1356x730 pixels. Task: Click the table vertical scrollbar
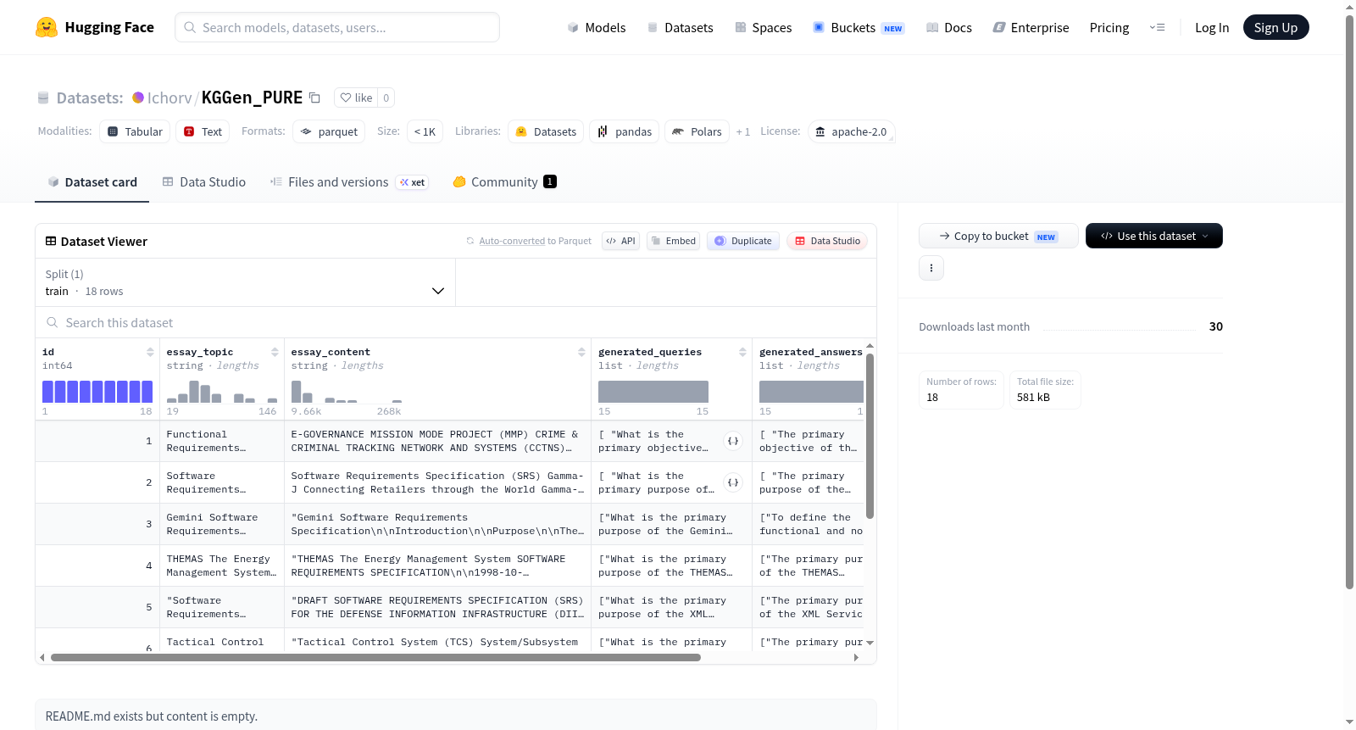point(870,436)
